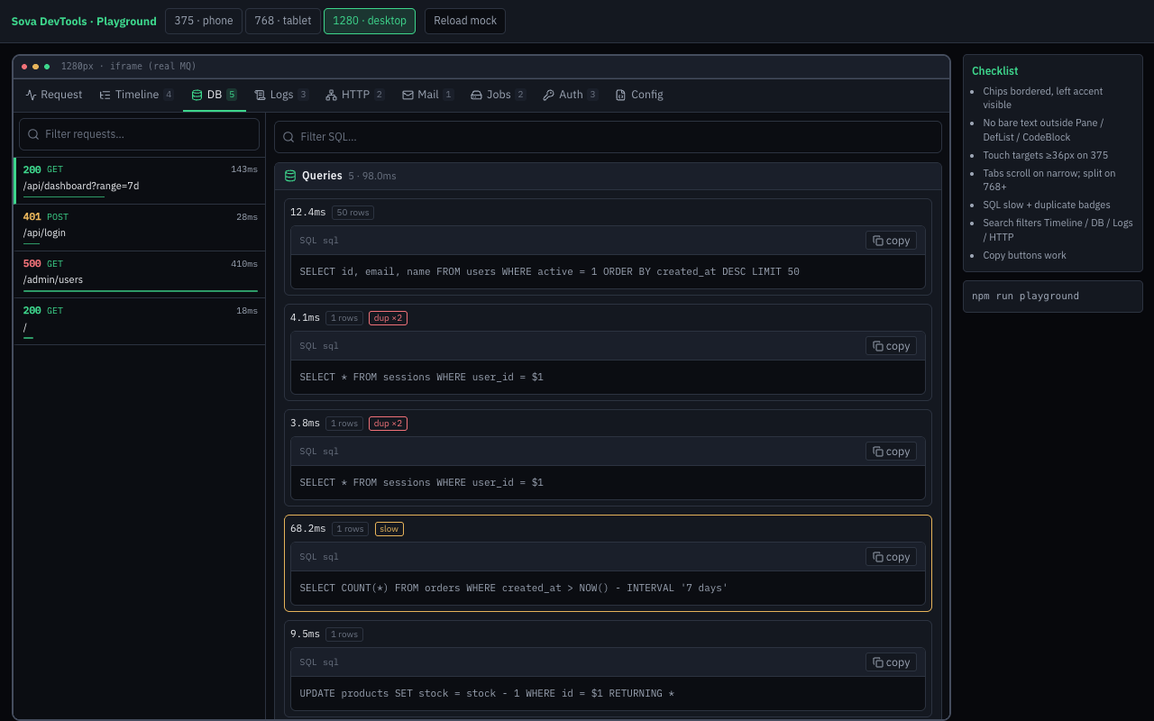Focus the Filter SQL search field
1154x721 pixels.
tap(608, 137)
